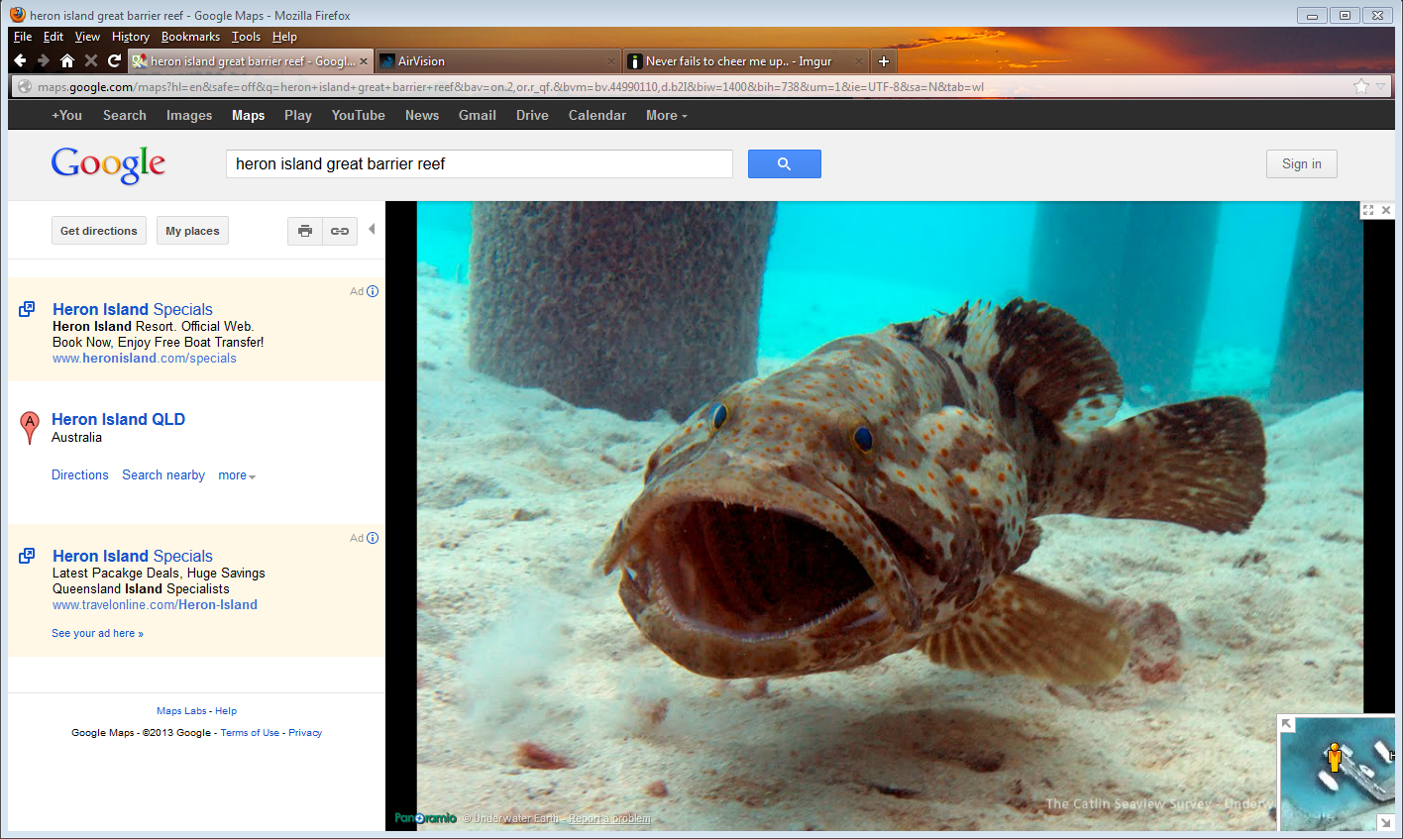1403x839 pixels.
Task: Toggle full screen on the underwater view
Action: pyautogui.click(x=1368, y=210)
